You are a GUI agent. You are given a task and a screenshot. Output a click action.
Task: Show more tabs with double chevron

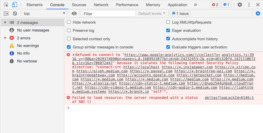[x=195, y=5]
